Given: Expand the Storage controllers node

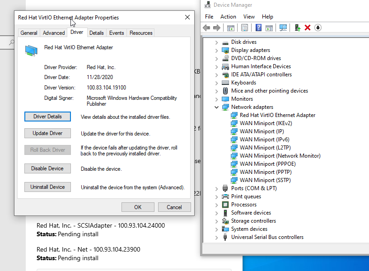Looking at the screenshot, I should pyautogui.click(x=216, y=221).
